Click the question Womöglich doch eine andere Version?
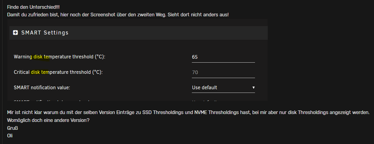374x144 pixels. [48, 120]
